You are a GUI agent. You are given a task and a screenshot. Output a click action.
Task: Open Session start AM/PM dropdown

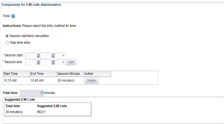[x=60, y=56]
